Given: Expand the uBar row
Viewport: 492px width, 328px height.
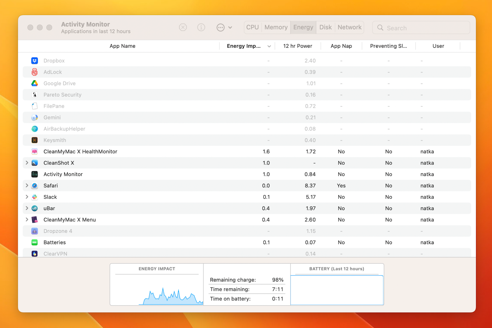Looking at the screenshot, I should [27, 208].
